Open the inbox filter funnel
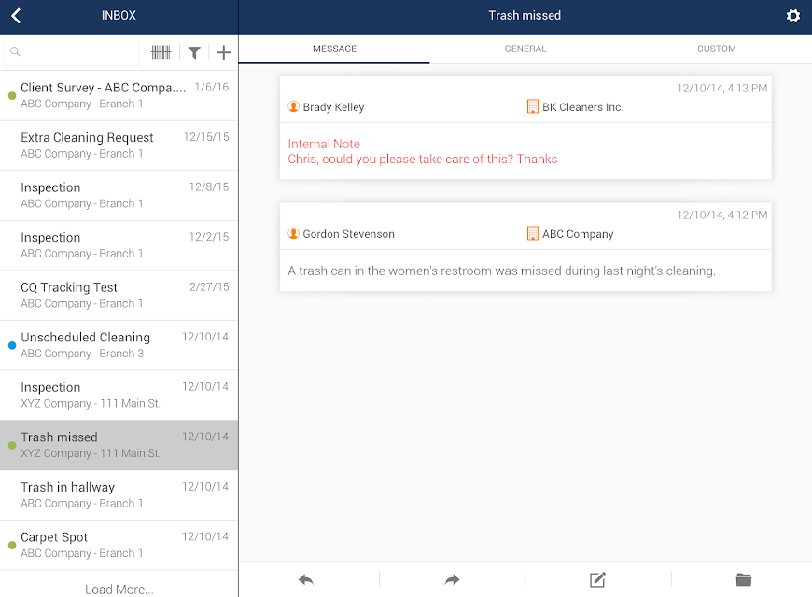Screen dimensions: 812x597 tap(194, 52)
